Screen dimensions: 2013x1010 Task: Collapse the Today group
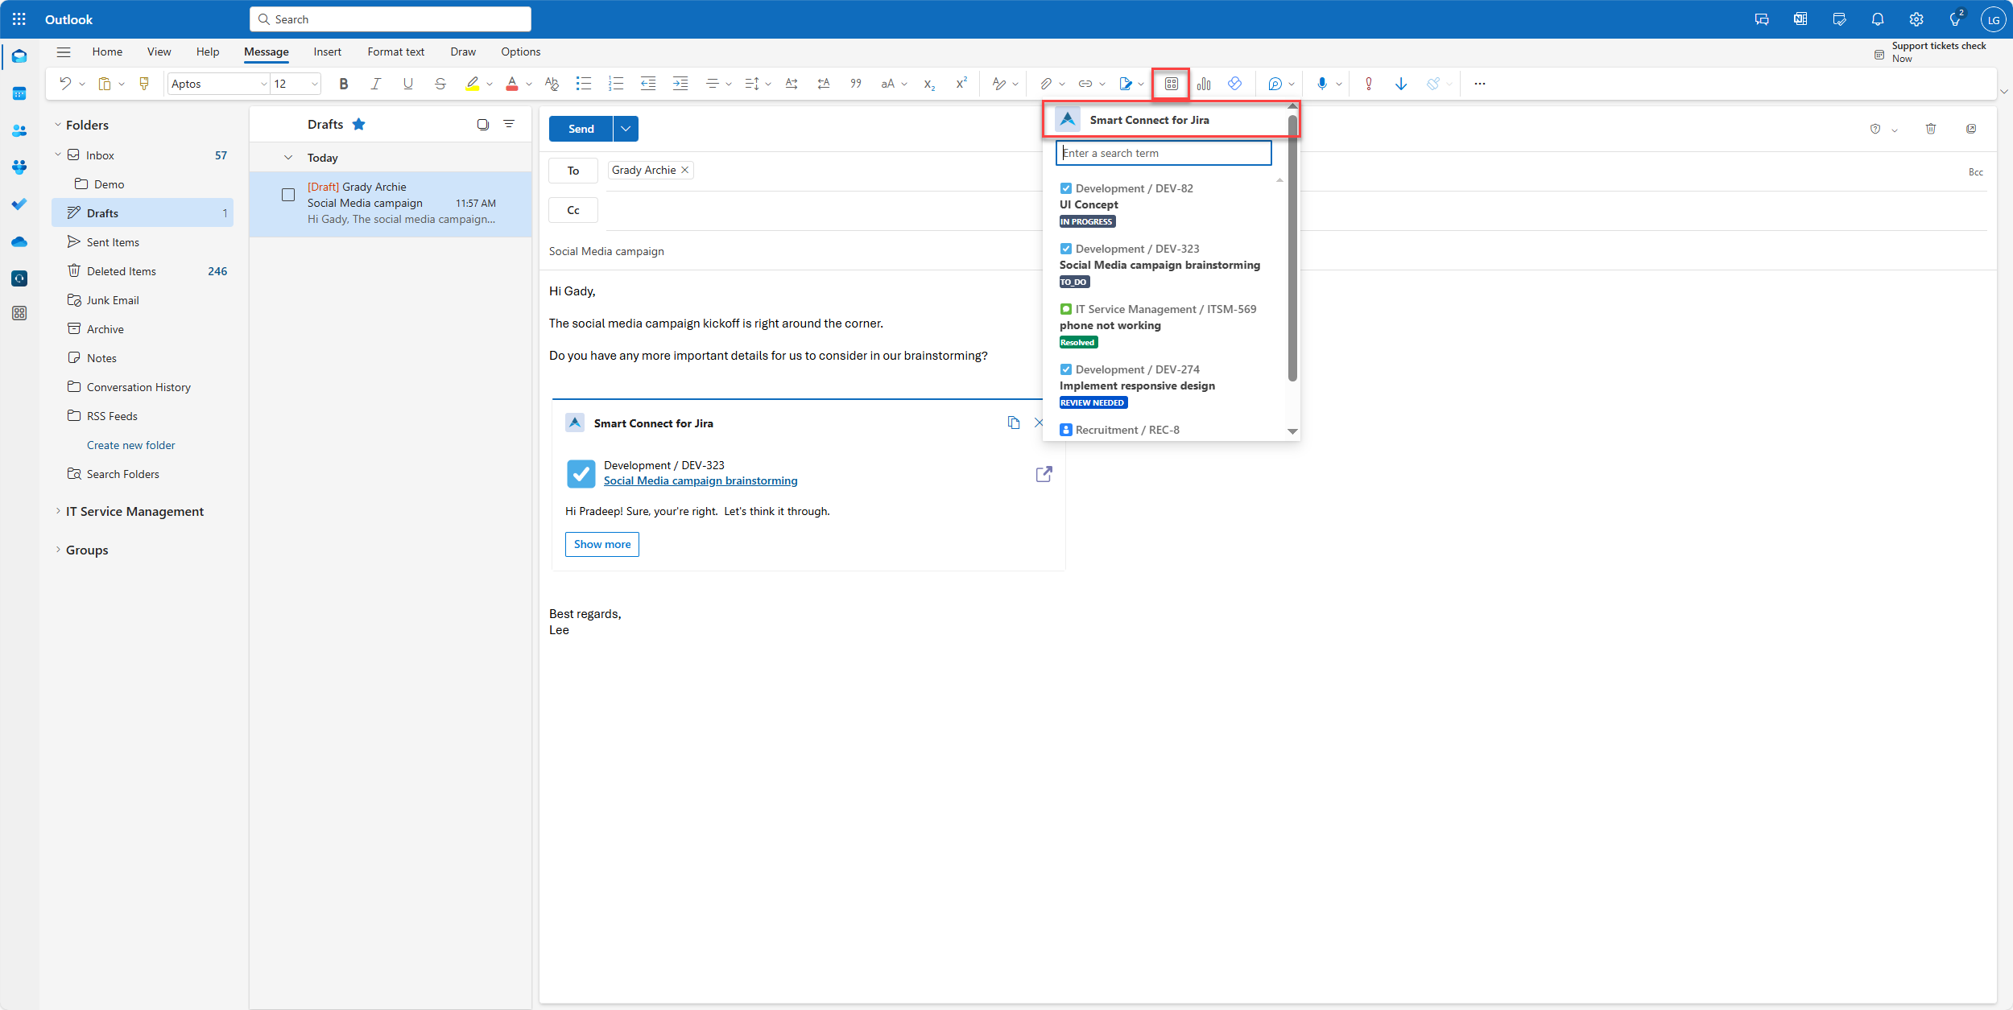click(288, 158)
